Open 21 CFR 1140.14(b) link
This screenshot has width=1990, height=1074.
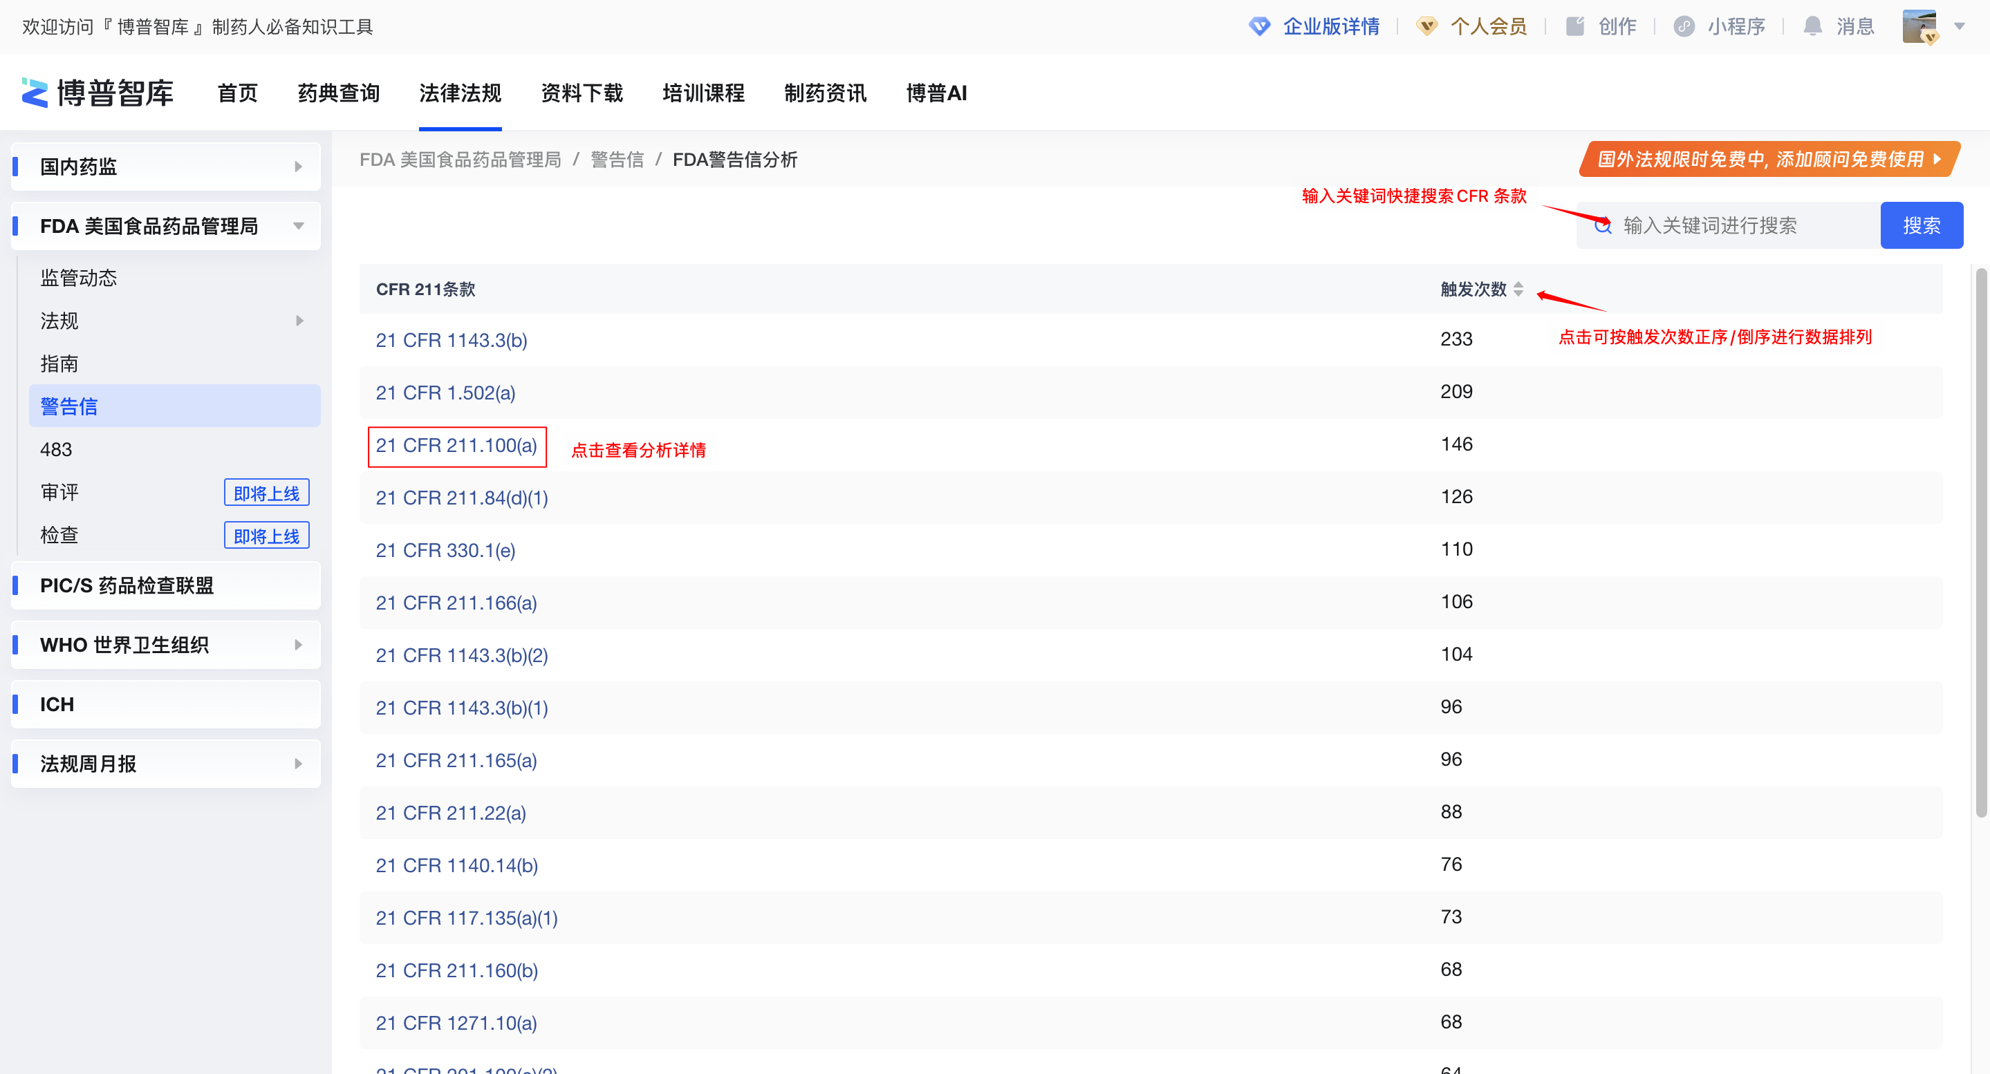click(456, 865)
